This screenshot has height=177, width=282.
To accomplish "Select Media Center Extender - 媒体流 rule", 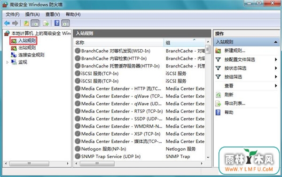I will (x=122, y=141).
